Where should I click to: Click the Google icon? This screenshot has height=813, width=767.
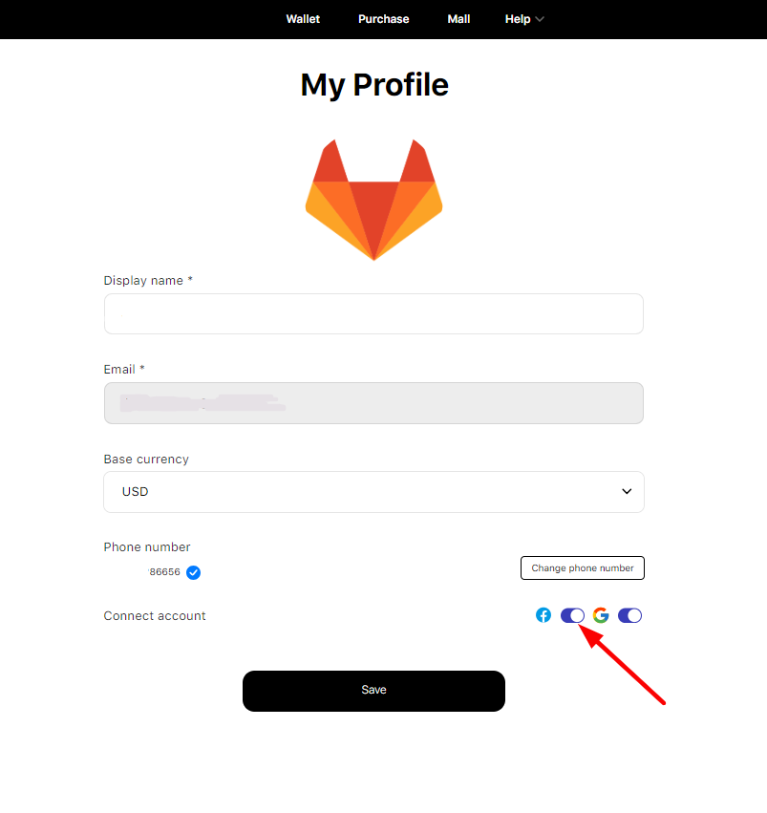coord(601,615)
